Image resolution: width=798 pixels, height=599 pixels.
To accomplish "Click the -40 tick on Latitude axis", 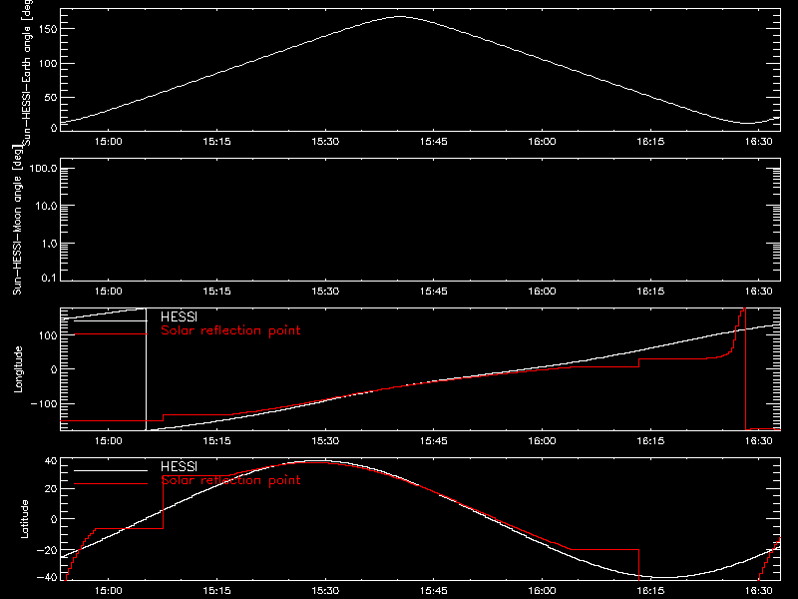I will tap(47, 578).
